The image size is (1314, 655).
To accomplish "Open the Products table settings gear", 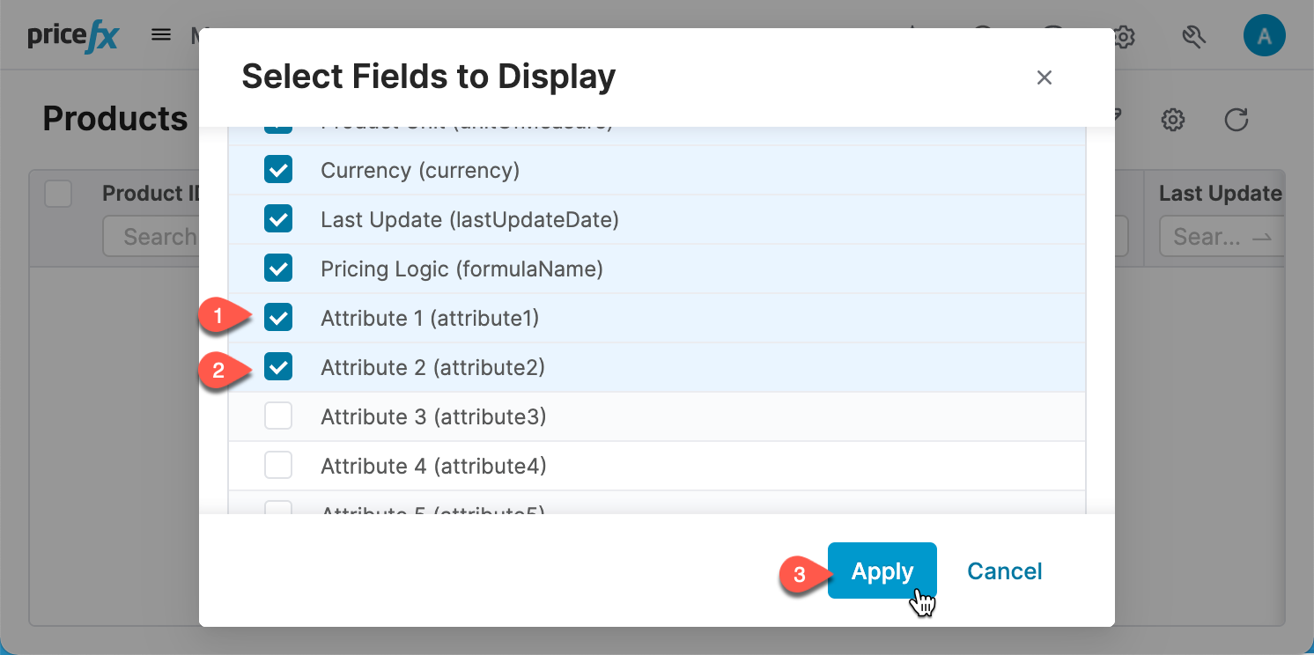I will pos(1173,120).
